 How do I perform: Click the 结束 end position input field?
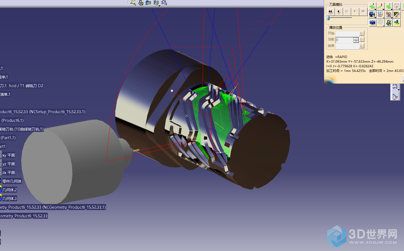347,46
